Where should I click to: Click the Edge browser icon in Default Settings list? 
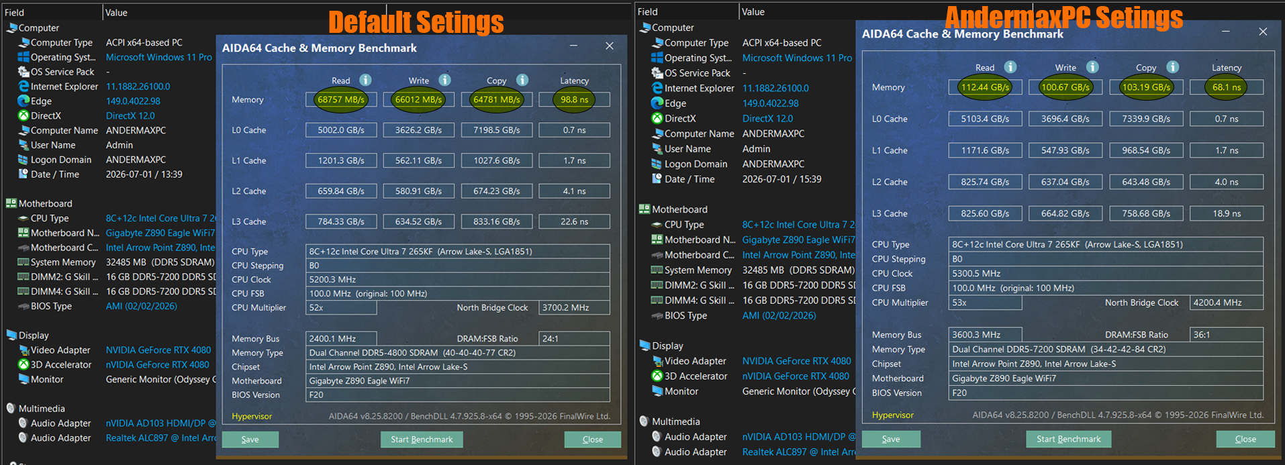coord(23,101)
